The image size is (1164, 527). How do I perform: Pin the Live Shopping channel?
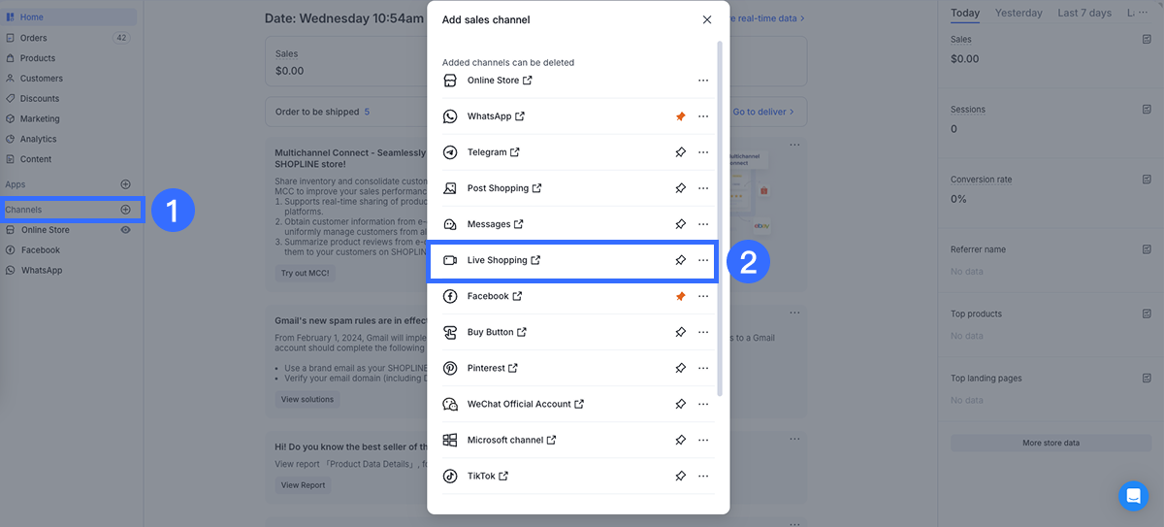coord(680,260)
